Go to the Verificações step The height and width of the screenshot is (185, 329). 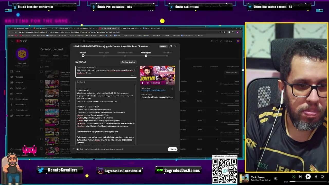(146, 54)
